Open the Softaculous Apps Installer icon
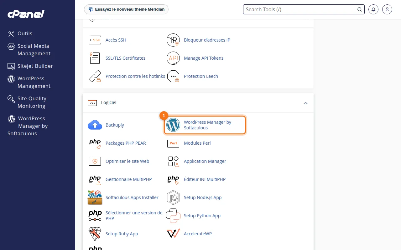 [x=95, y=197]
